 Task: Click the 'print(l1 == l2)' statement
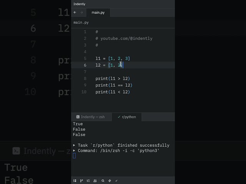[114, 85]
